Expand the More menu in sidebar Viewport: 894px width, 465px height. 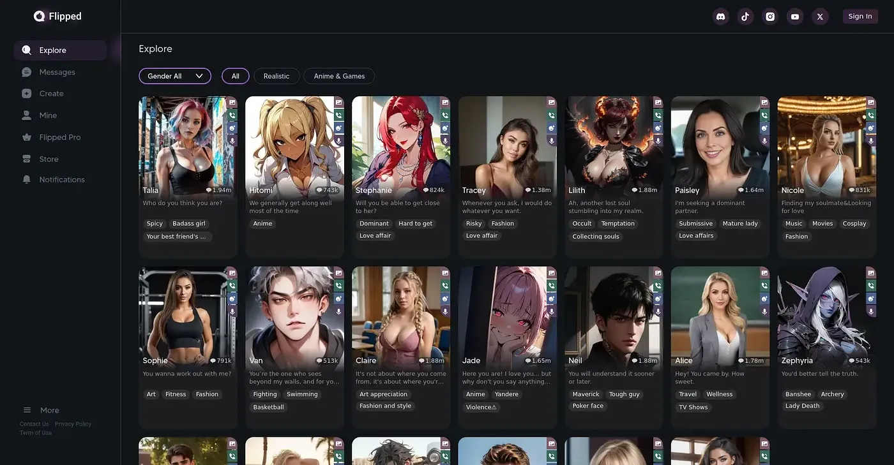click(x=42, y=410)
